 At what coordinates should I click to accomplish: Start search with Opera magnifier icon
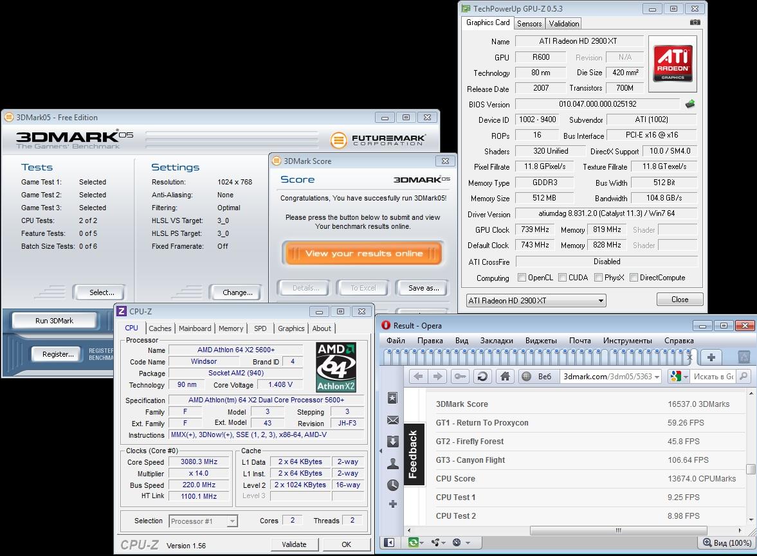click(x=744, y=377)
